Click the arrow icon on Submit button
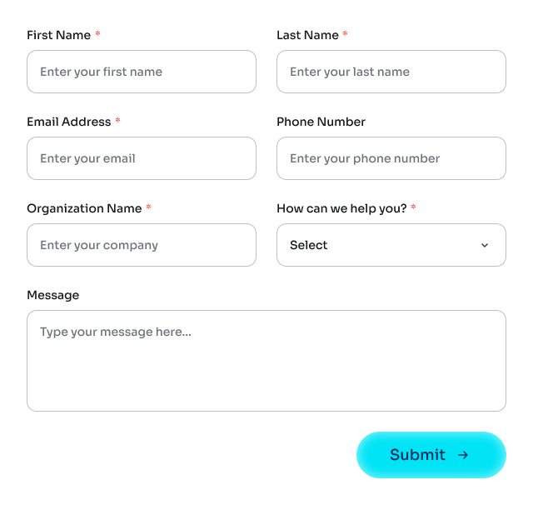 (463, 455)
